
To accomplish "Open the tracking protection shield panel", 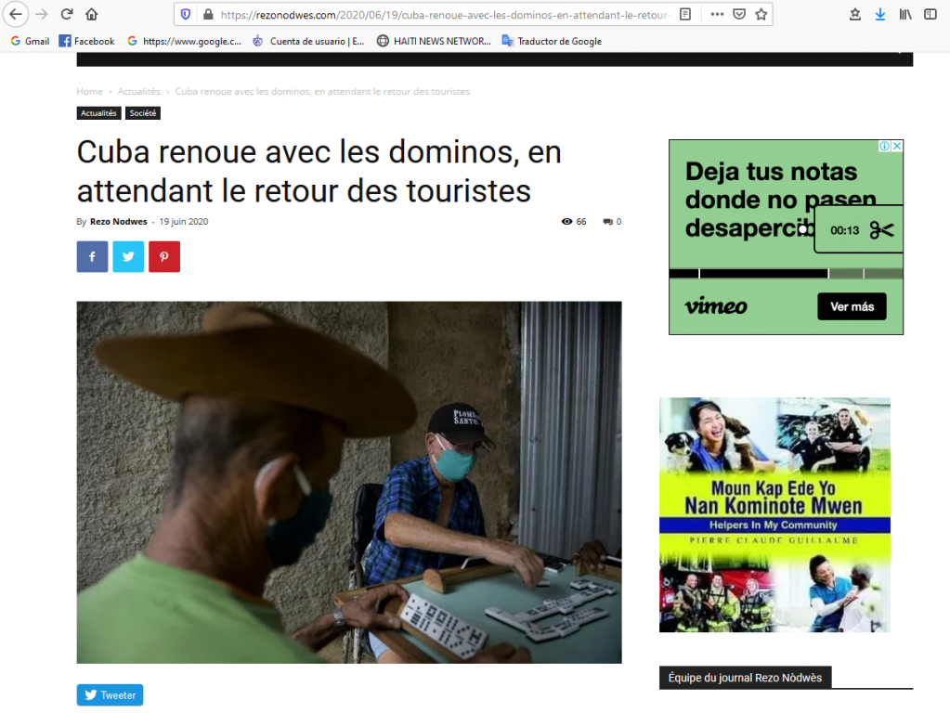I will point(186,14).
